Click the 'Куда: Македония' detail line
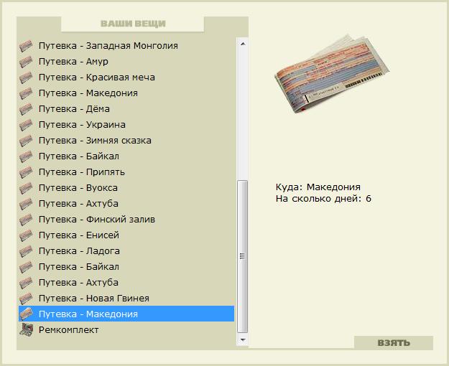449x366 pixels. (x=318, y=187)
